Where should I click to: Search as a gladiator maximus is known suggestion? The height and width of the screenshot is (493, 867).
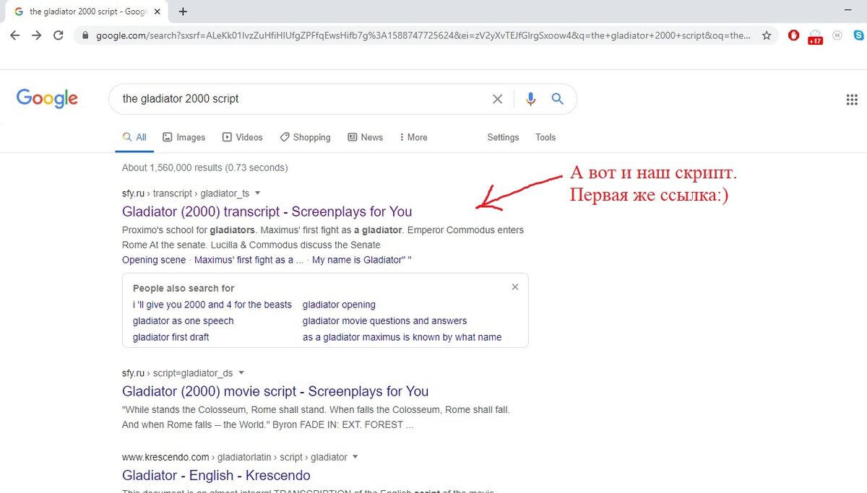[402, 337]
